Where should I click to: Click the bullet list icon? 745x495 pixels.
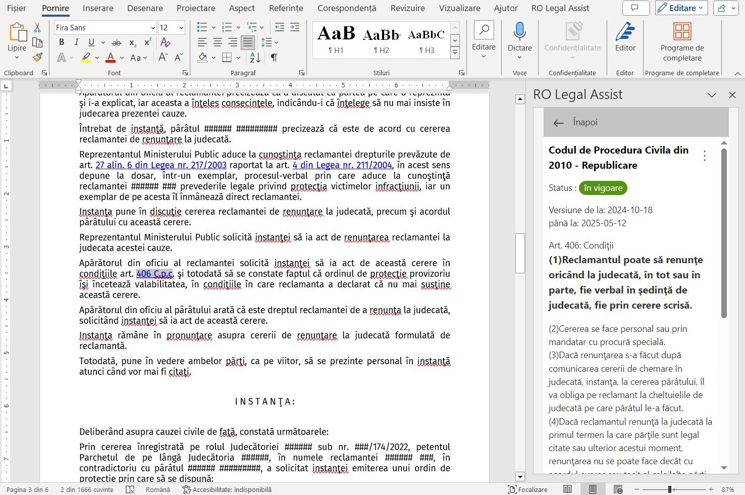coord(202,27)
